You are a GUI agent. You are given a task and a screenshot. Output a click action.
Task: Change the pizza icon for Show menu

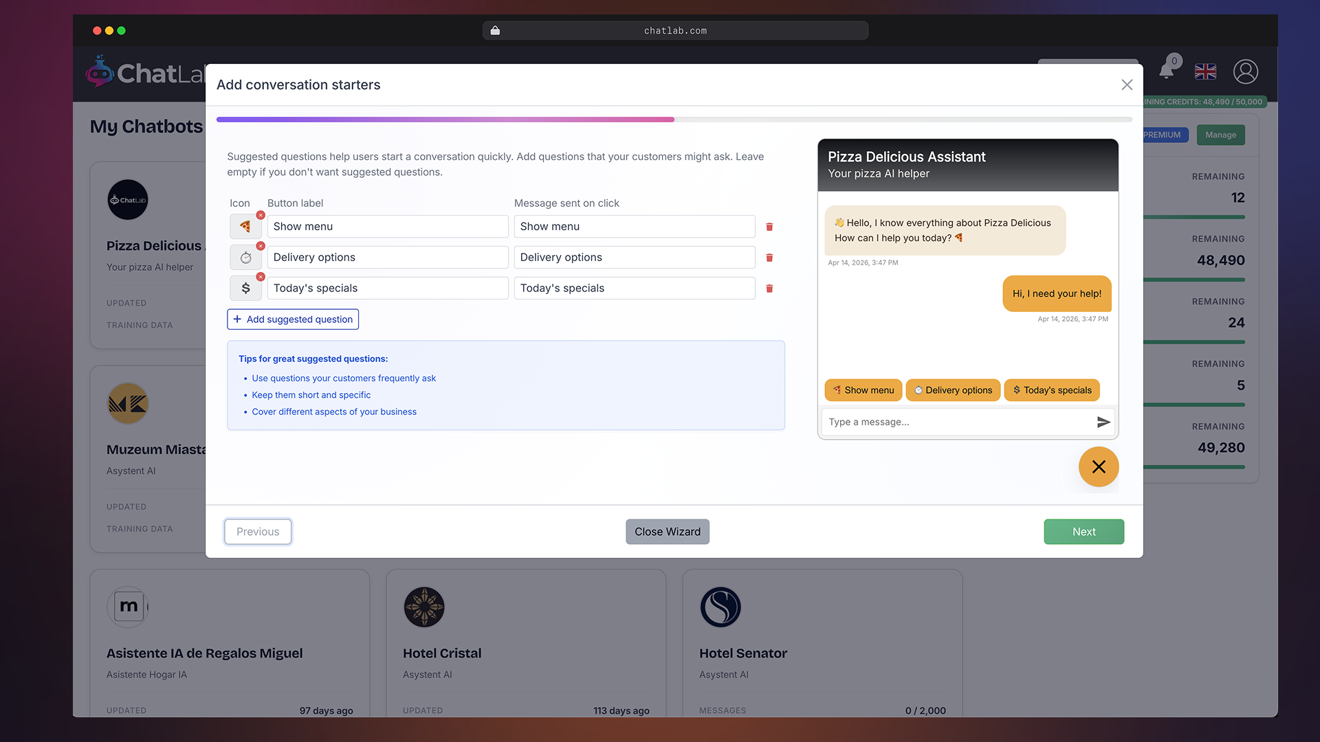pyautogui.click(x=245, y=227)
